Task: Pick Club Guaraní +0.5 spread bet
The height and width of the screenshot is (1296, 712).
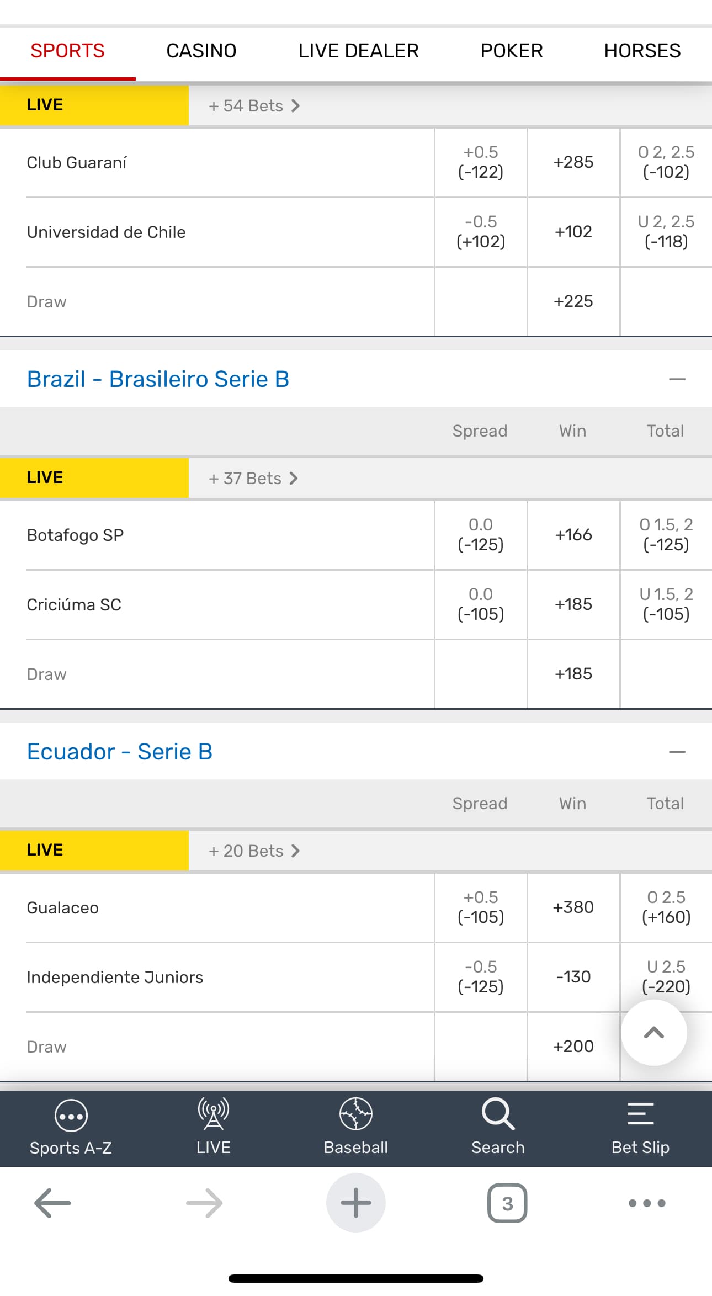Action: coord(481,162)
